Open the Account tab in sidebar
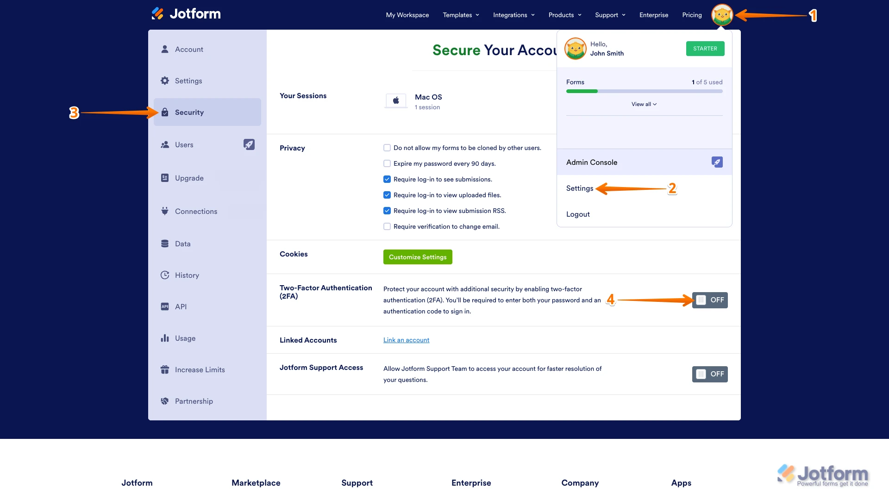The width and height of the screenshot is (889, 500). 207,49
